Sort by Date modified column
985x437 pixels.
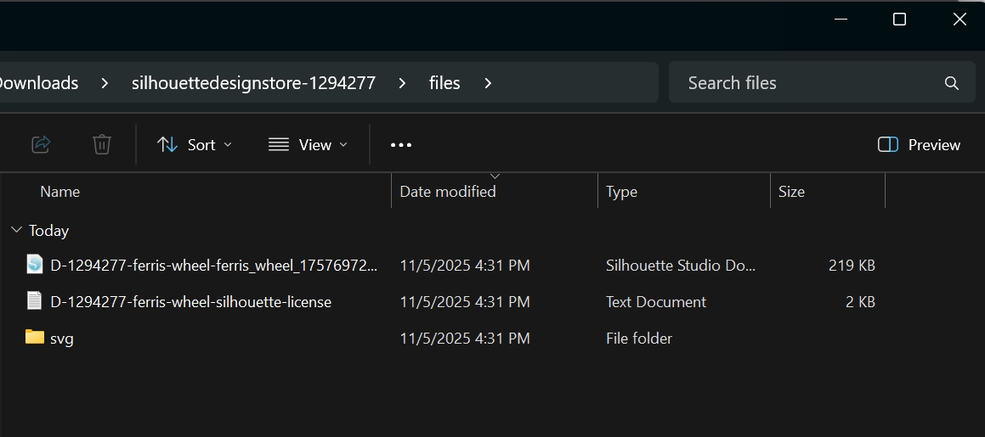point(448,192)
